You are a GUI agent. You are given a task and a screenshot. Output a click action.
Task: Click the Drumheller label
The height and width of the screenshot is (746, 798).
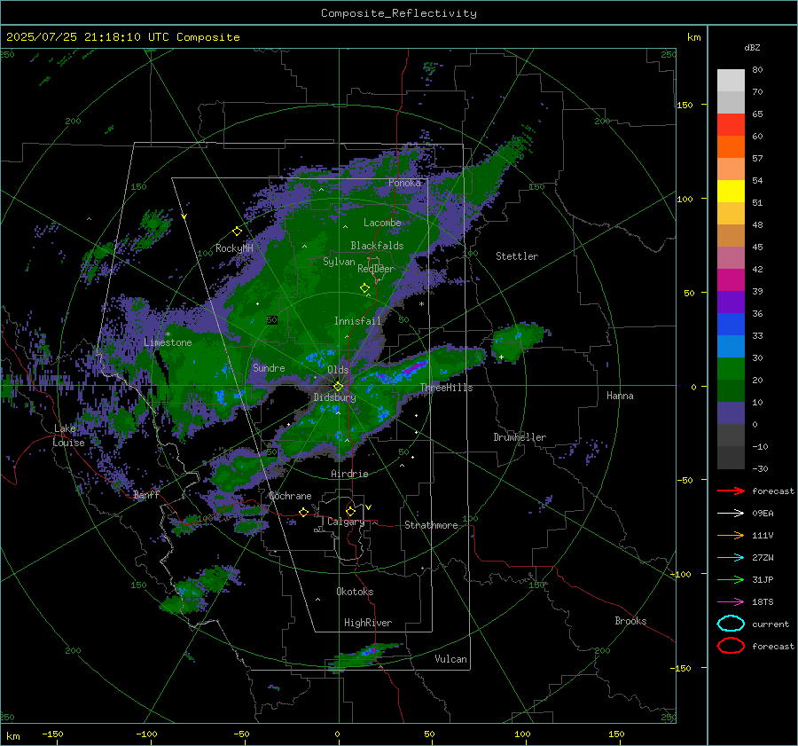click(x=520, y=437)
